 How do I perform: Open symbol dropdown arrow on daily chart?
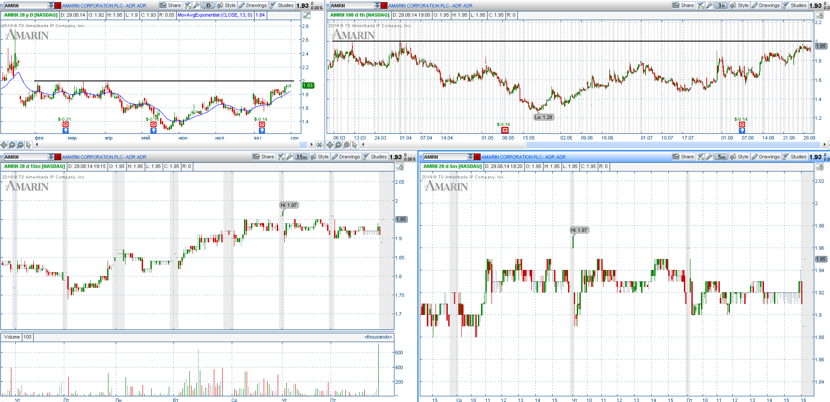coord(51,6)
